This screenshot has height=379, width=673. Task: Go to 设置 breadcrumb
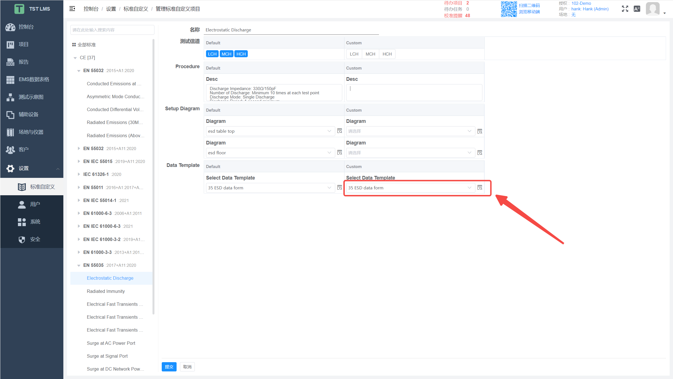(x=111, y=9)
